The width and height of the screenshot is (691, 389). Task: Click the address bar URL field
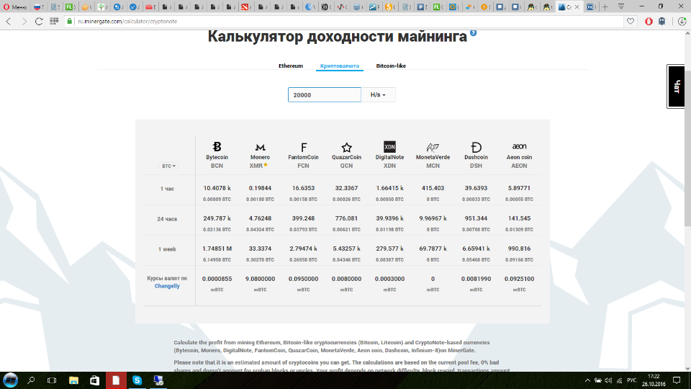[x=344, y=21]
